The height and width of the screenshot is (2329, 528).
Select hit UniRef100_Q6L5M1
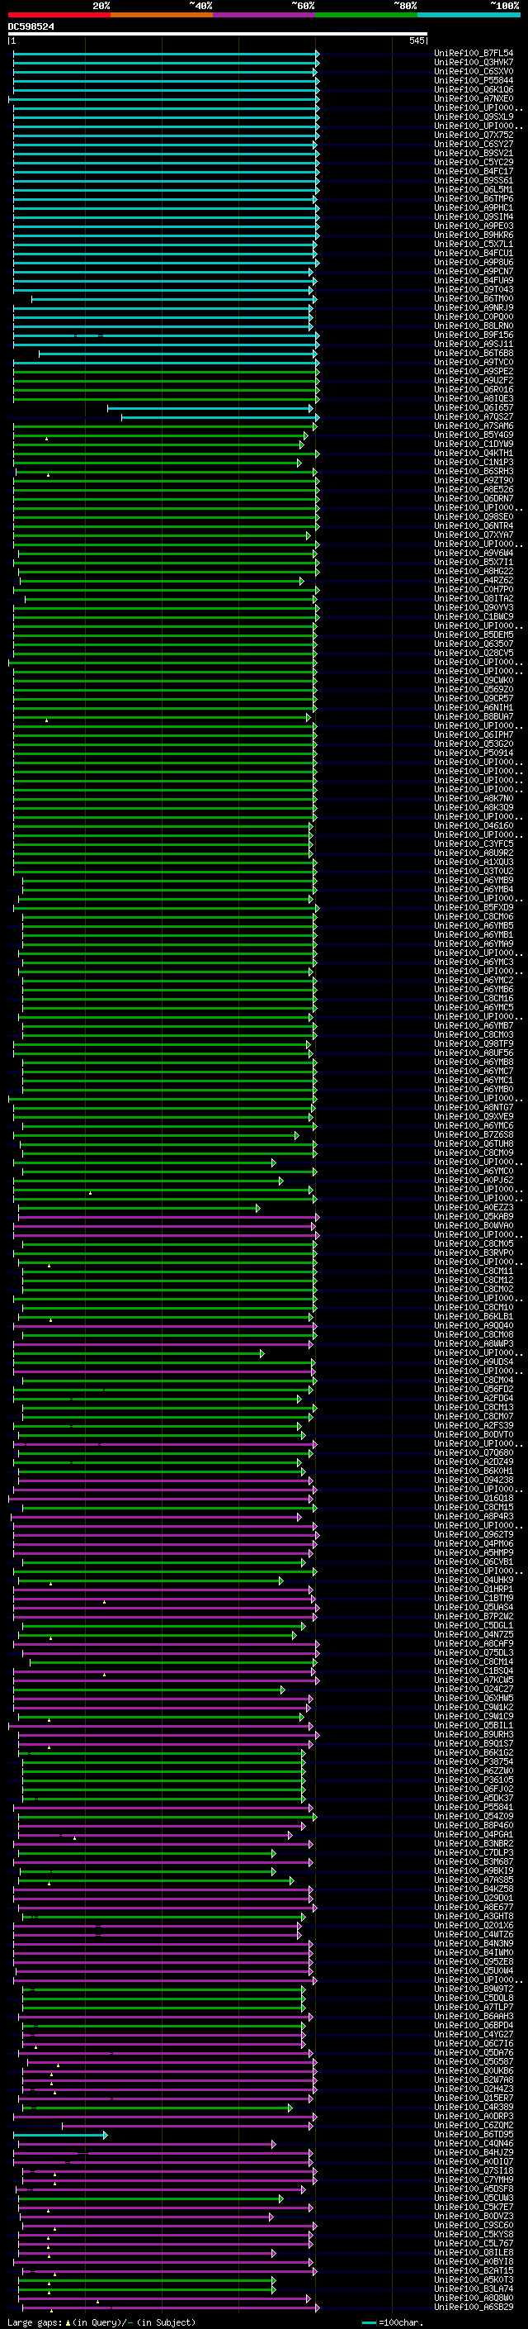click(x=474, y=190)
